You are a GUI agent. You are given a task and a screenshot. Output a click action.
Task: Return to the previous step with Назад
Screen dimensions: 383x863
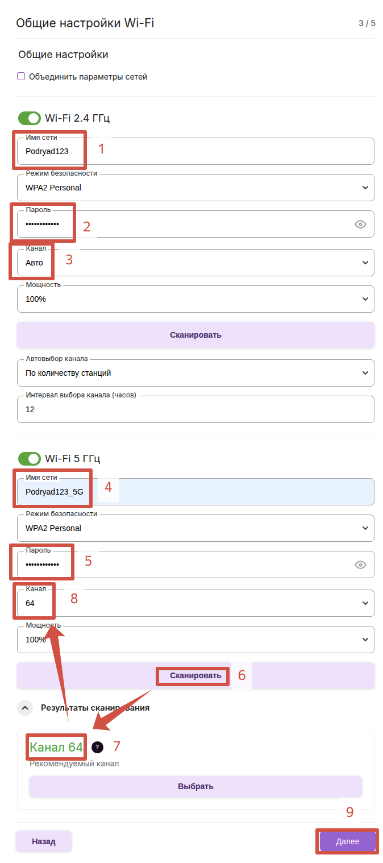tap(44, 841)
